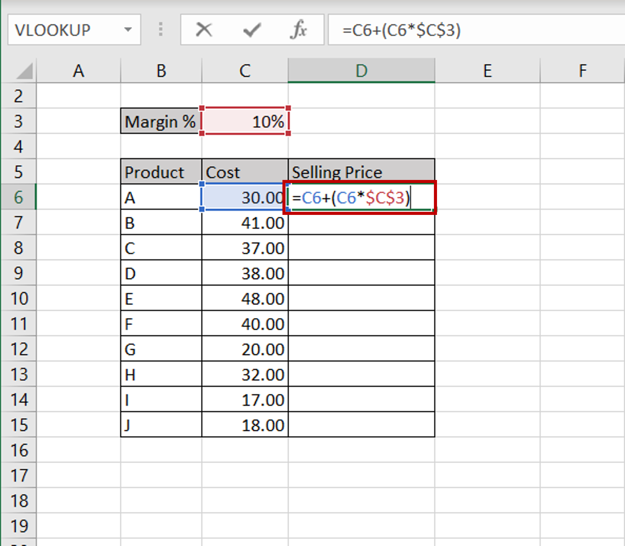Click product cell 'I'

[x=161, y=399]
